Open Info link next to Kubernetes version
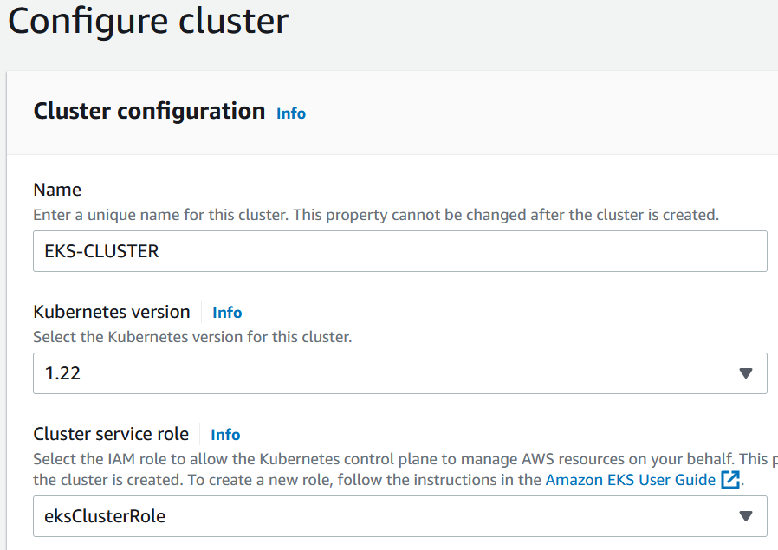Viewport: 778px width, 550px height. point(227,313)
